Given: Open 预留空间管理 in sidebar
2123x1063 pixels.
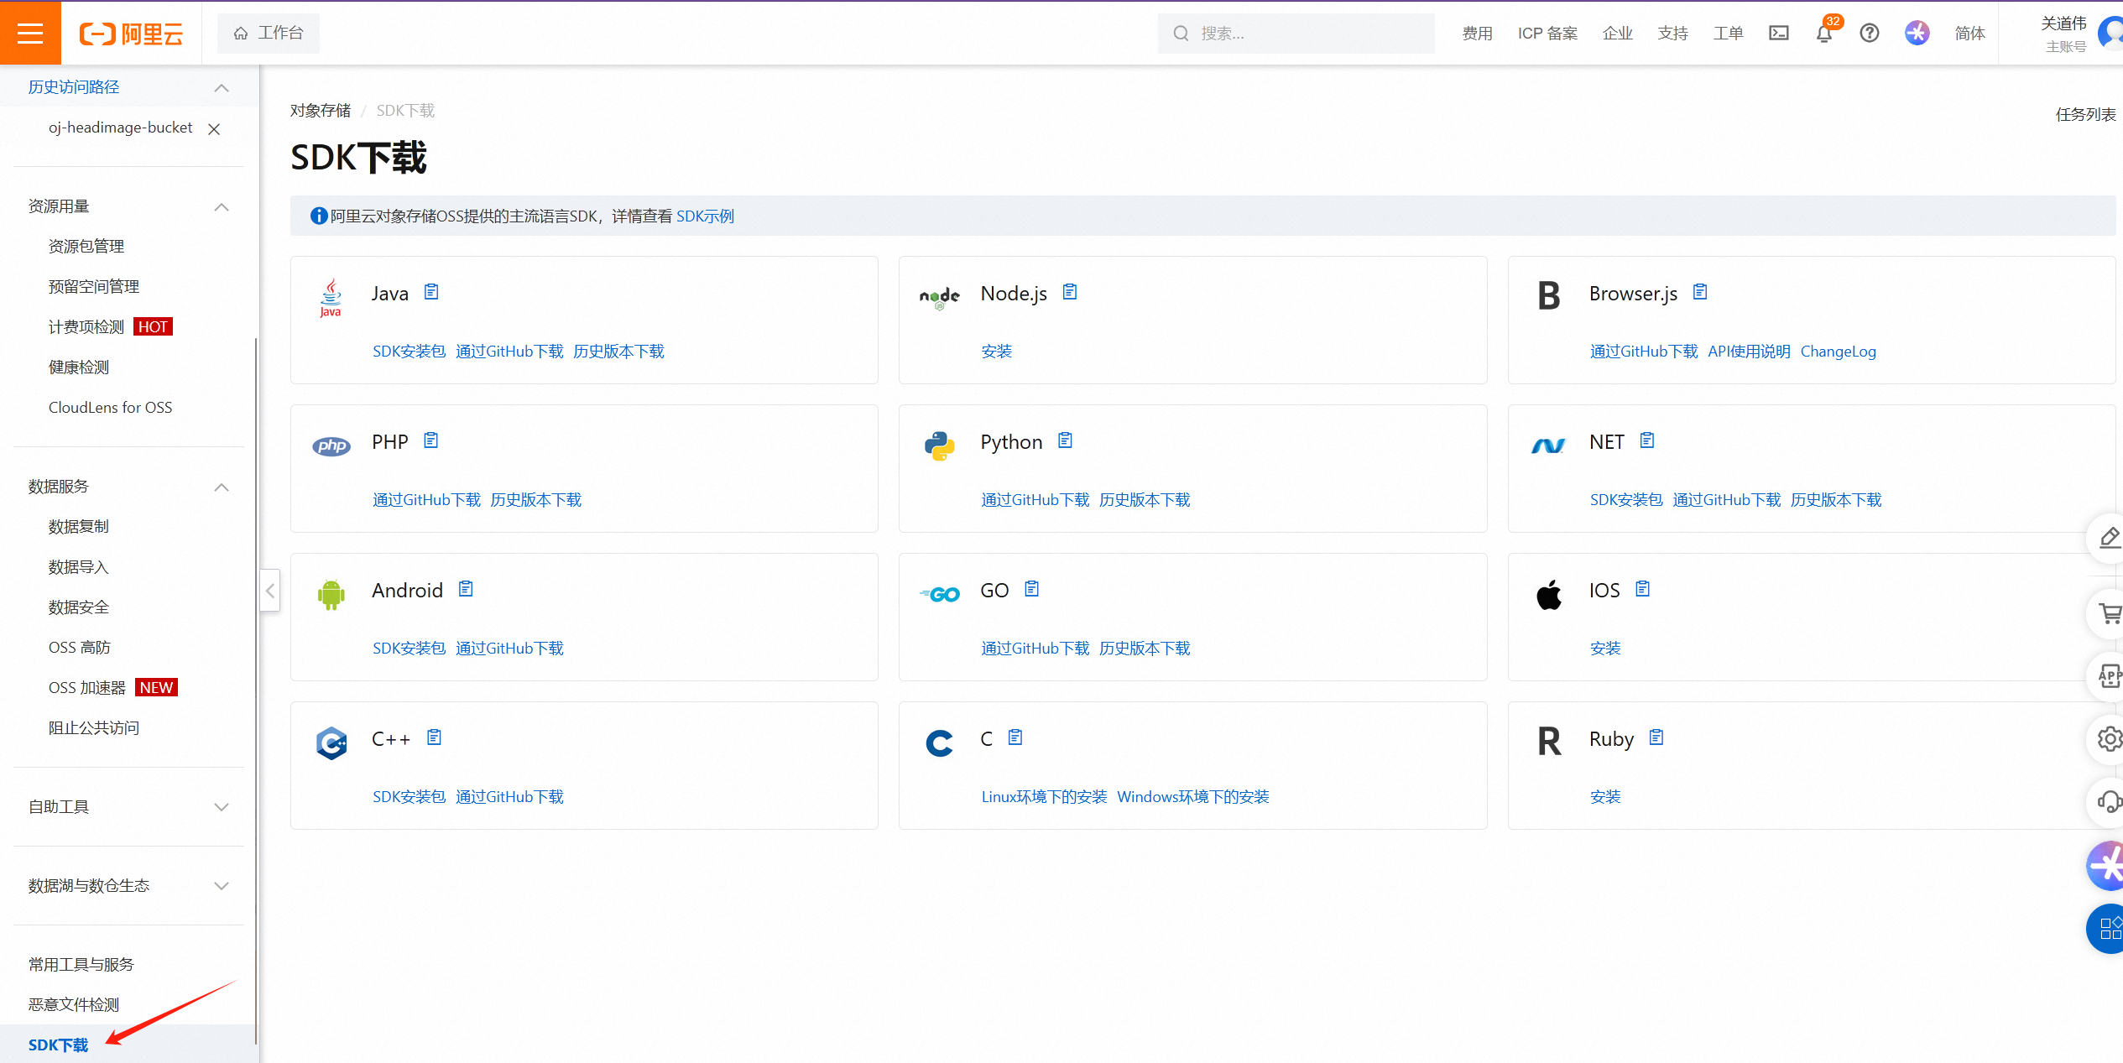Looking at the screenshot, I should click(94, 287).
